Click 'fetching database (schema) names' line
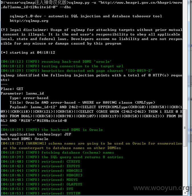The image size is (192, 196). pyautogui.click(x=57, y=153)
